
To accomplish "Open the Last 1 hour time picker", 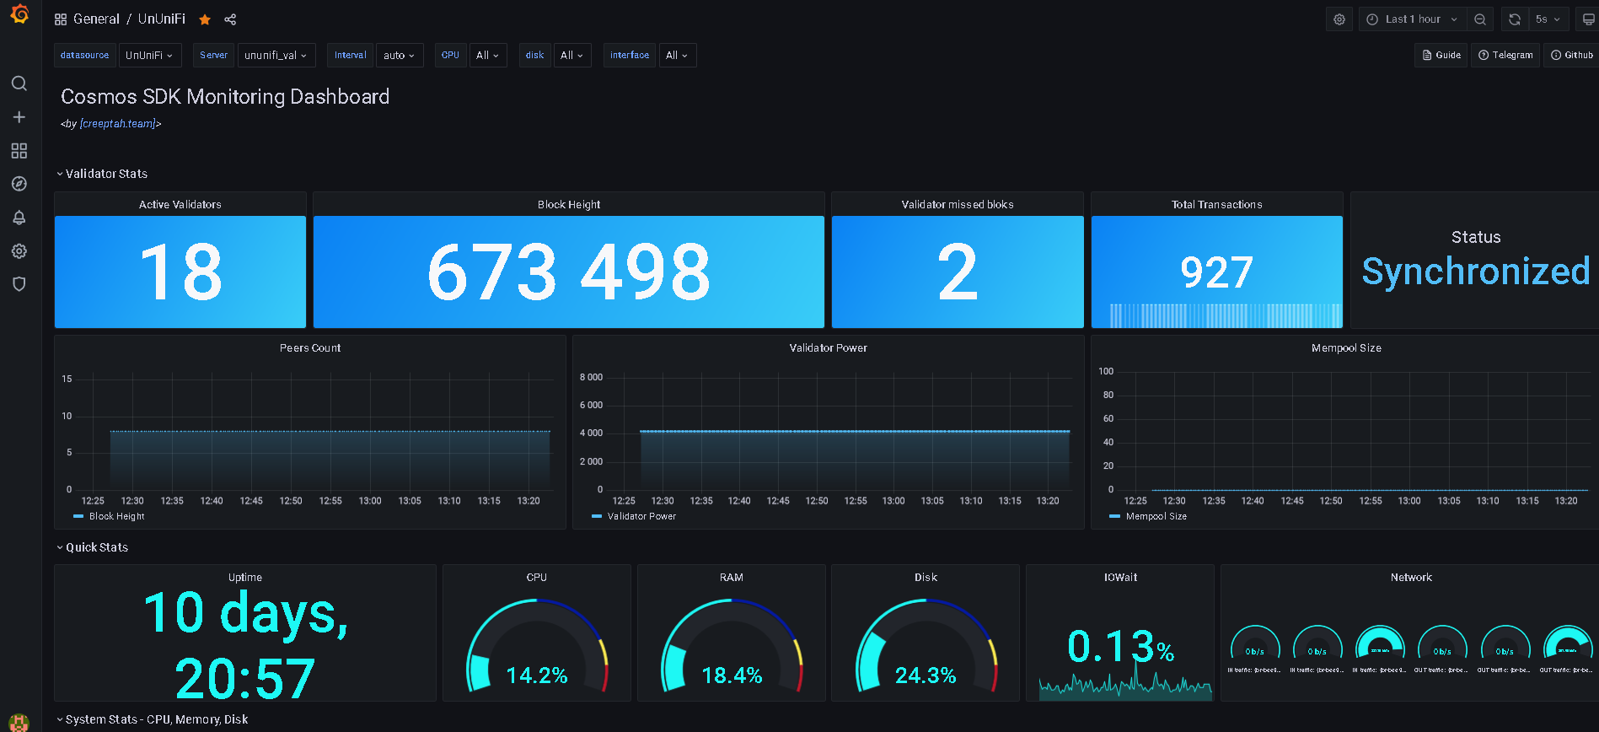I will tap(1413, 19).
